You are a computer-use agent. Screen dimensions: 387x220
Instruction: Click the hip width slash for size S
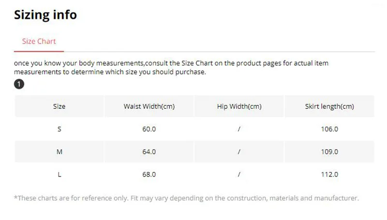point(239,129)
